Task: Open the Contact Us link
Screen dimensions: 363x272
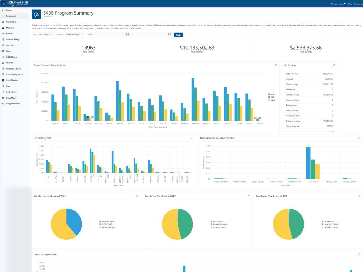Action: 358,4
